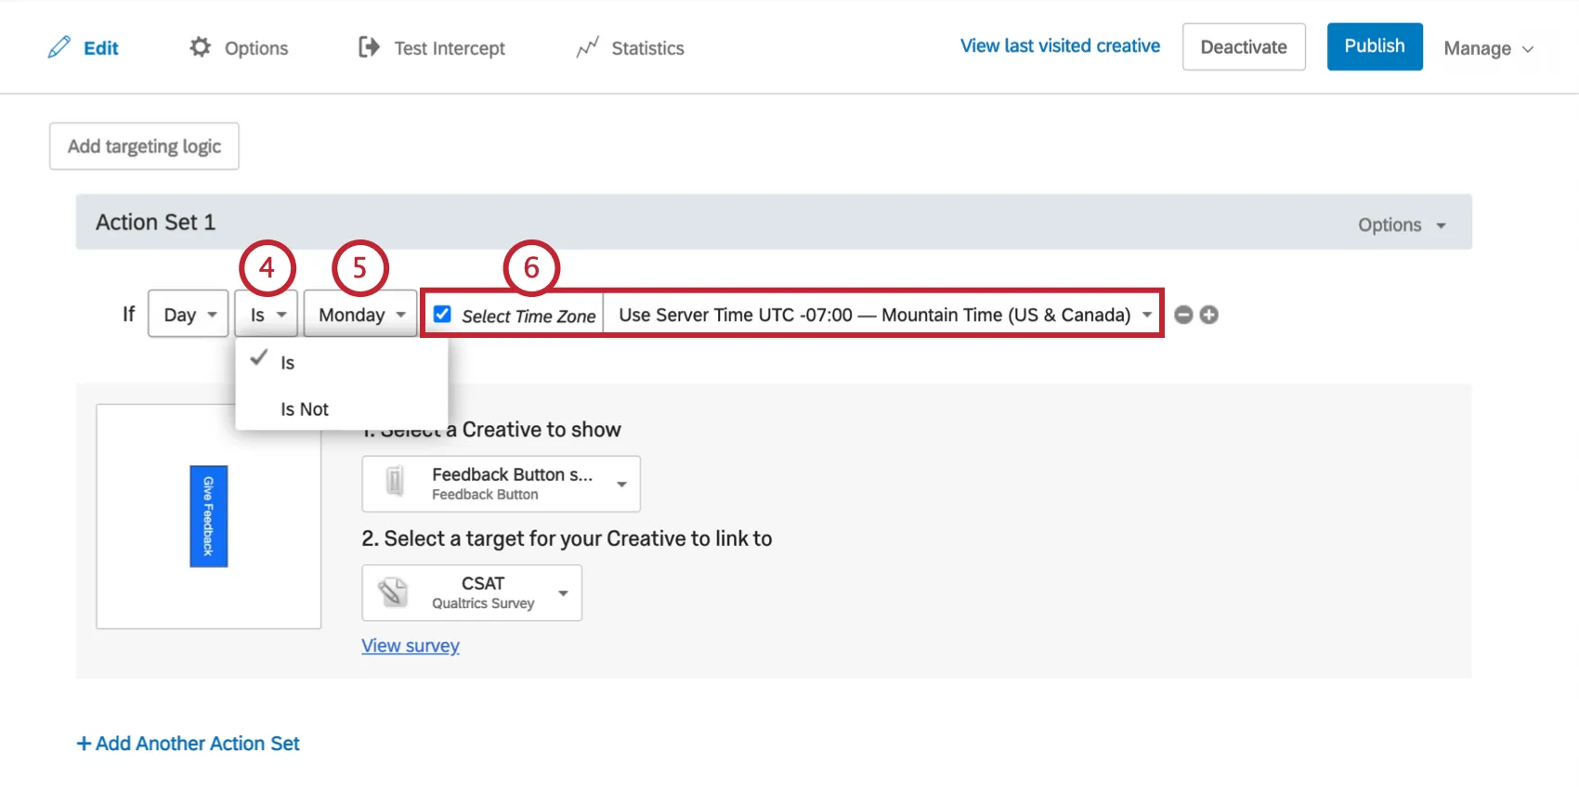Uncheck the Select Time Zone checkbox
1579x789 pixels.
[x=443, y=315]
